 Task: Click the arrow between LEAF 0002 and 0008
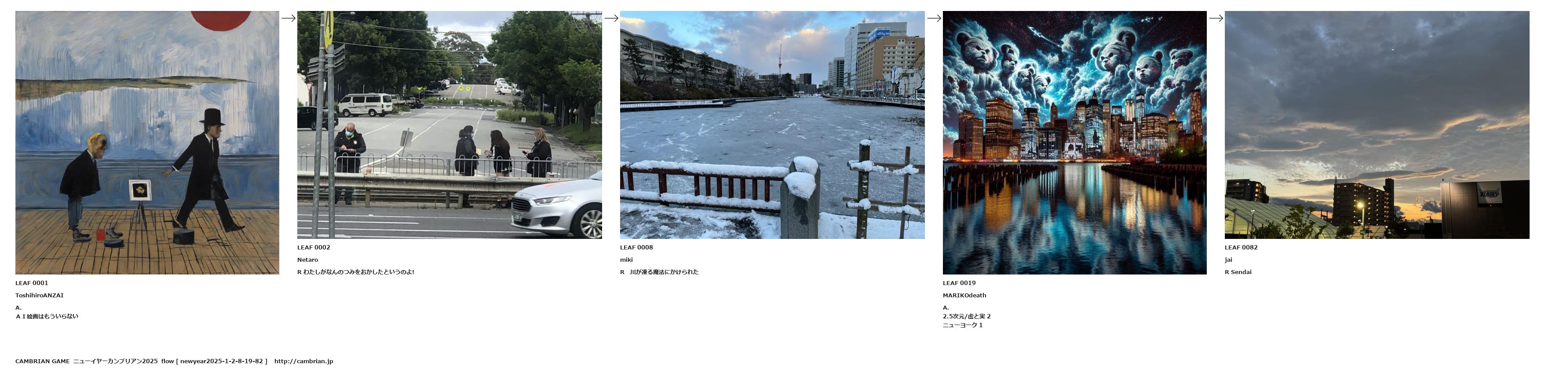[611, 18]
